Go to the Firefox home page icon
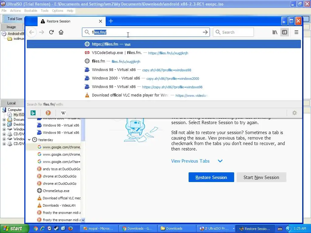Image resolution: width=311 pixels, height=233 pixels. click(x=61, y=32)
